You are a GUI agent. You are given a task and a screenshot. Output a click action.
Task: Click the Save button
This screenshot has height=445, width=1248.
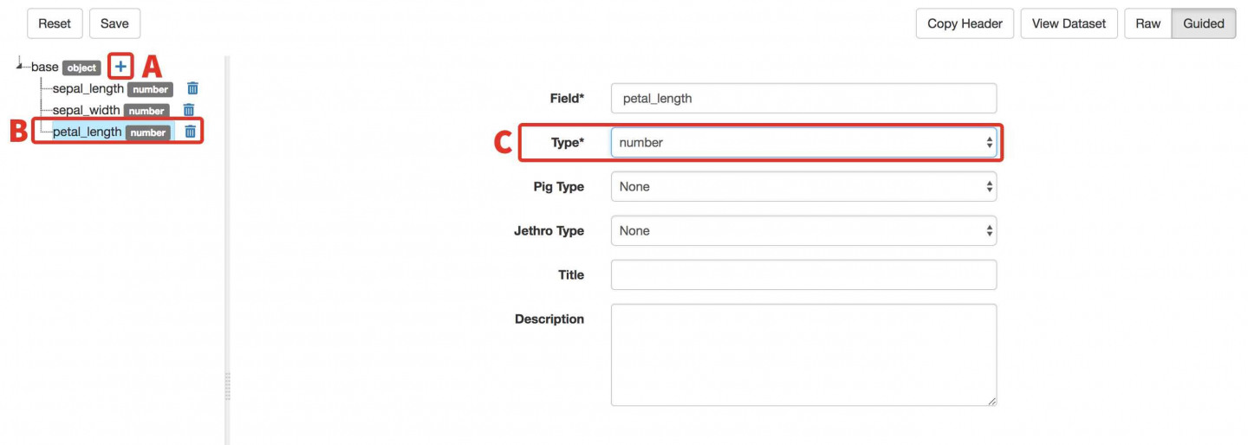pyautogui.click(x=114, y=23)
